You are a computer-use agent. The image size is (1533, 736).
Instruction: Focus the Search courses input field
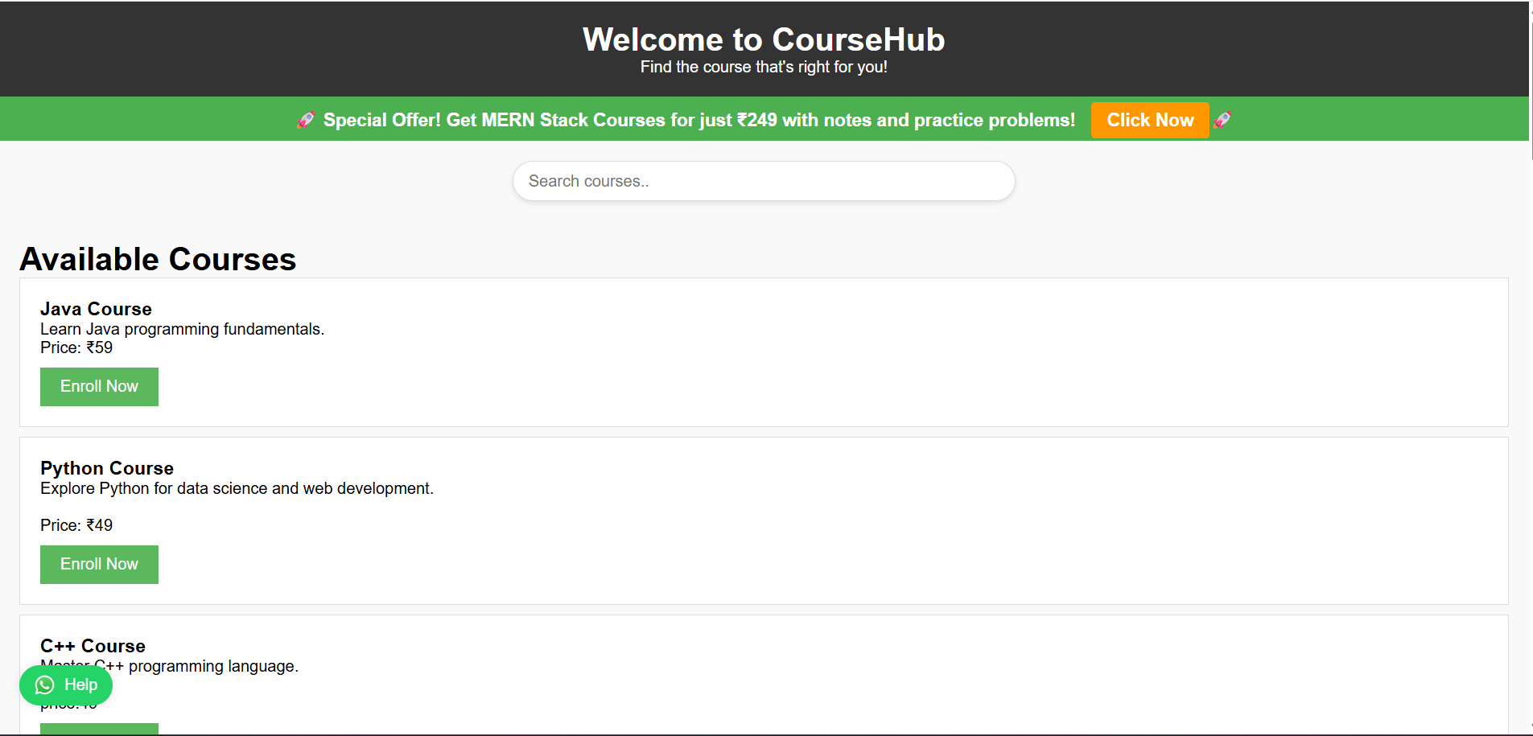point(764,181)
